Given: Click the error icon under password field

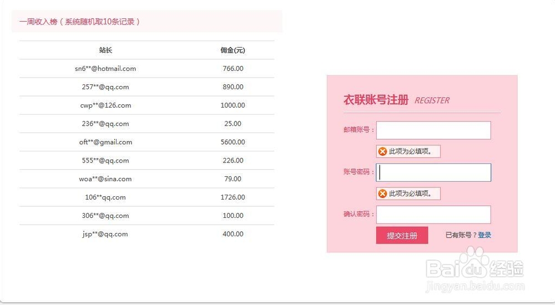Looking at the screenshot, I should click(382, 194).
